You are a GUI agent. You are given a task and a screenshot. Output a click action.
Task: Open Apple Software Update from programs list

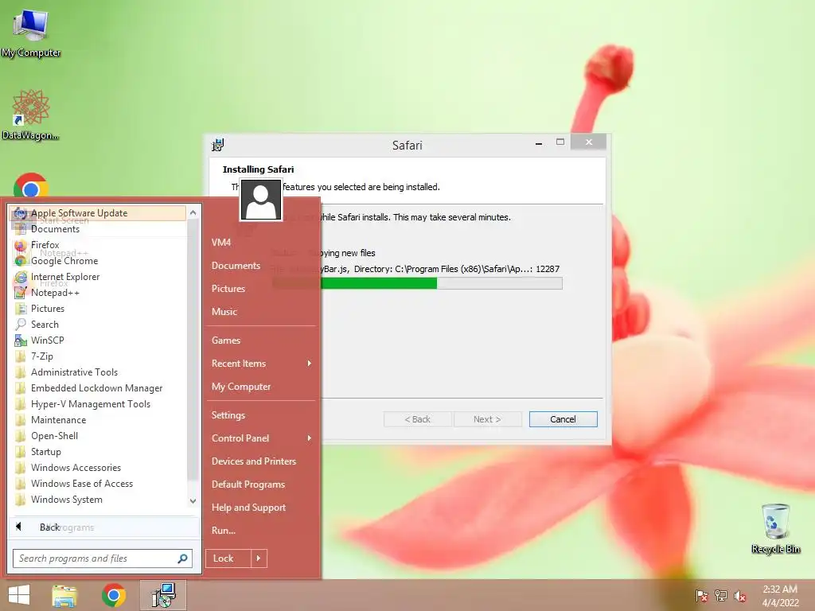(98, 213)
